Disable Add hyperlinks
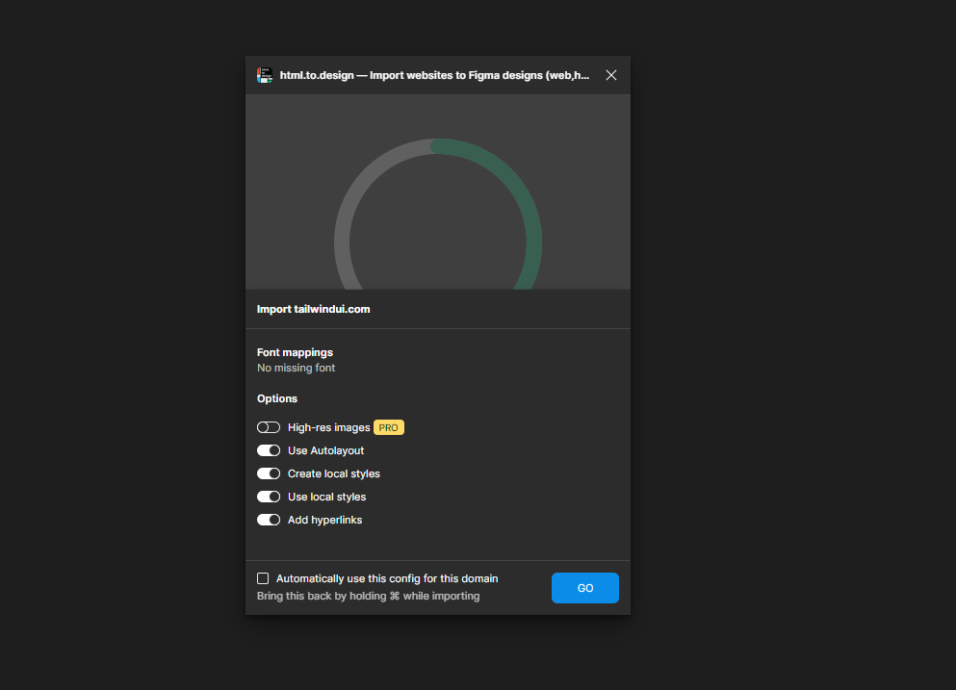The width and height of the screenshot is (956, 690). pyautogui.click(x=269, y=520)
